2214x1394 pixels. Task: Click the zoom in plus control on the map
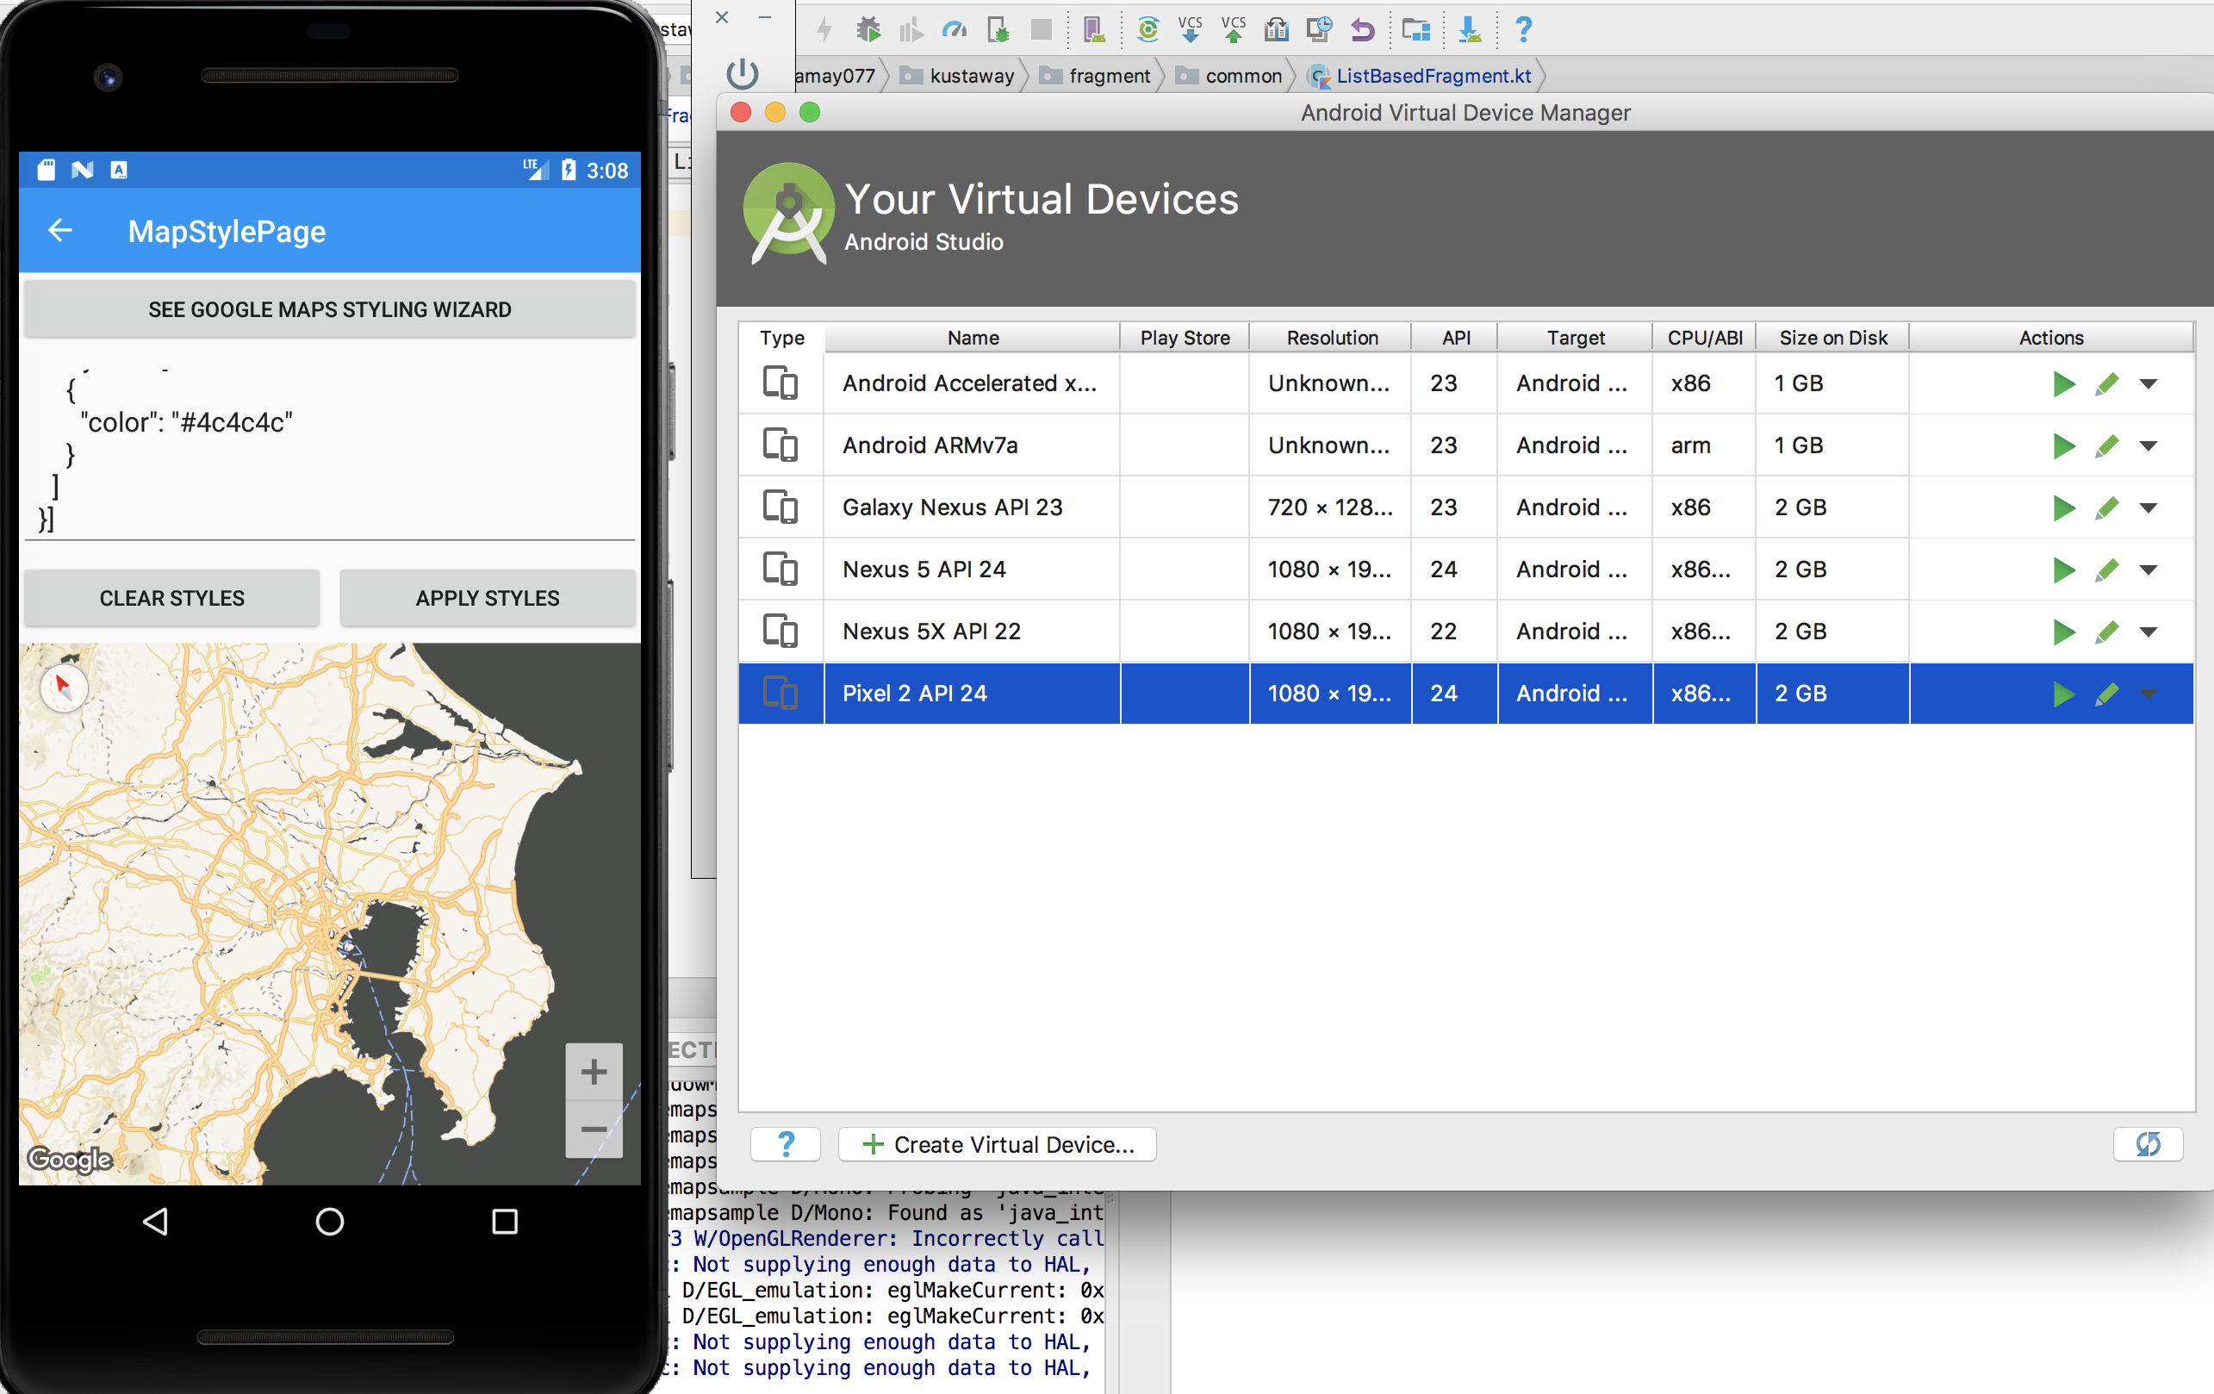click(594, 1070)
